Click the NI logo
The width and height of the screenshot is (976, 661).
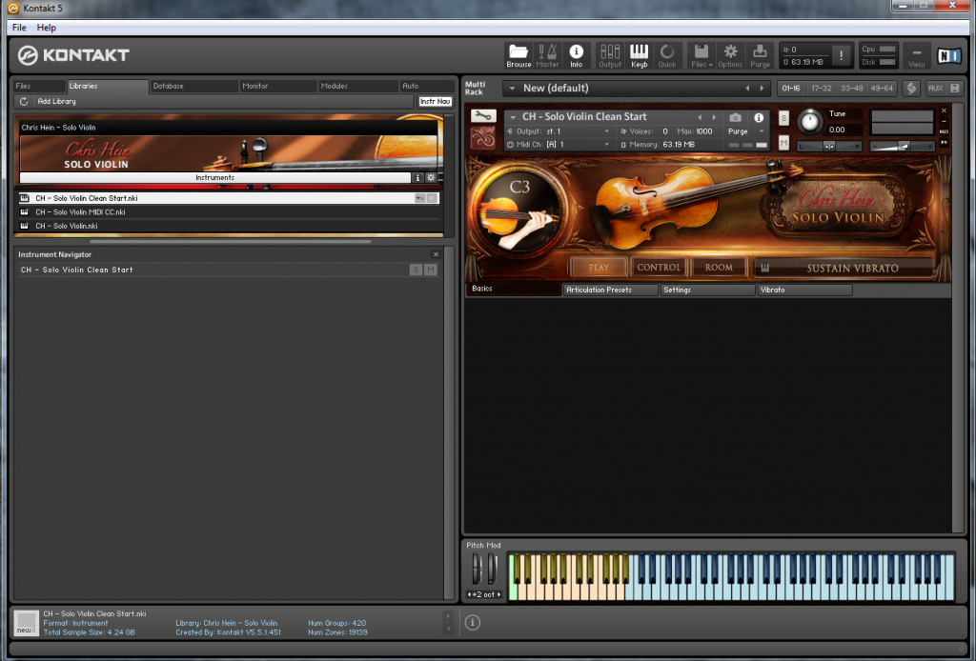[949, 56]
